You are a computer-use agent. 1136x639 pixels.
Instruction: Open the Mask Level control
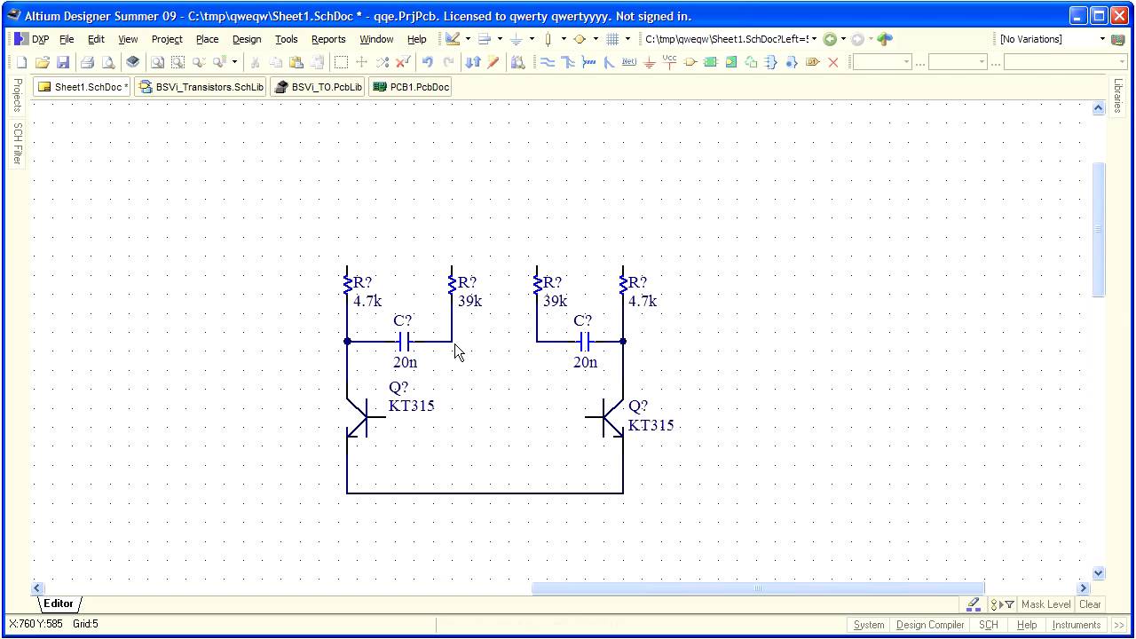[1045, 604]
